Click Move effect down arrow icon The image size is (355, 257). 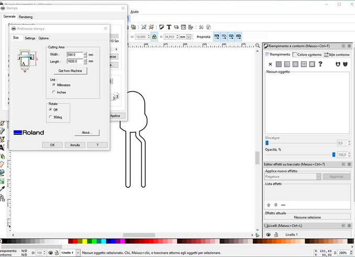[276, 205]
